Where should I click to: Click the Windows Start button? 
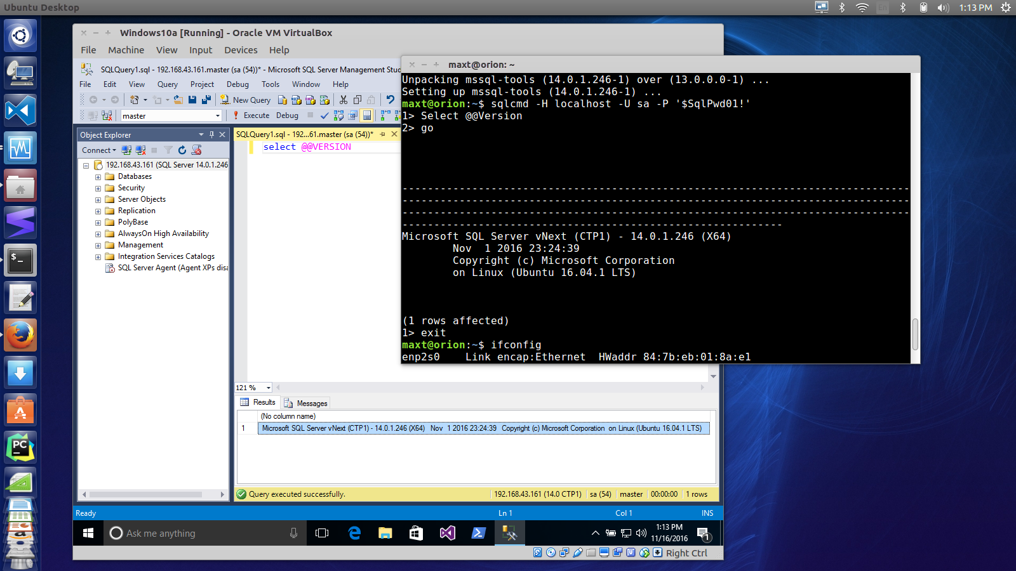tap(88, 533)
